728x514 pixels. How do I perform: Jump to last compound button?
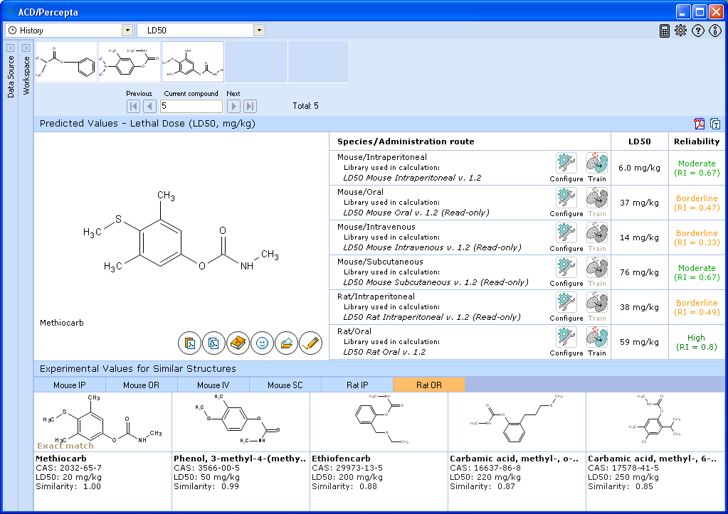click(x=250, y=106)
